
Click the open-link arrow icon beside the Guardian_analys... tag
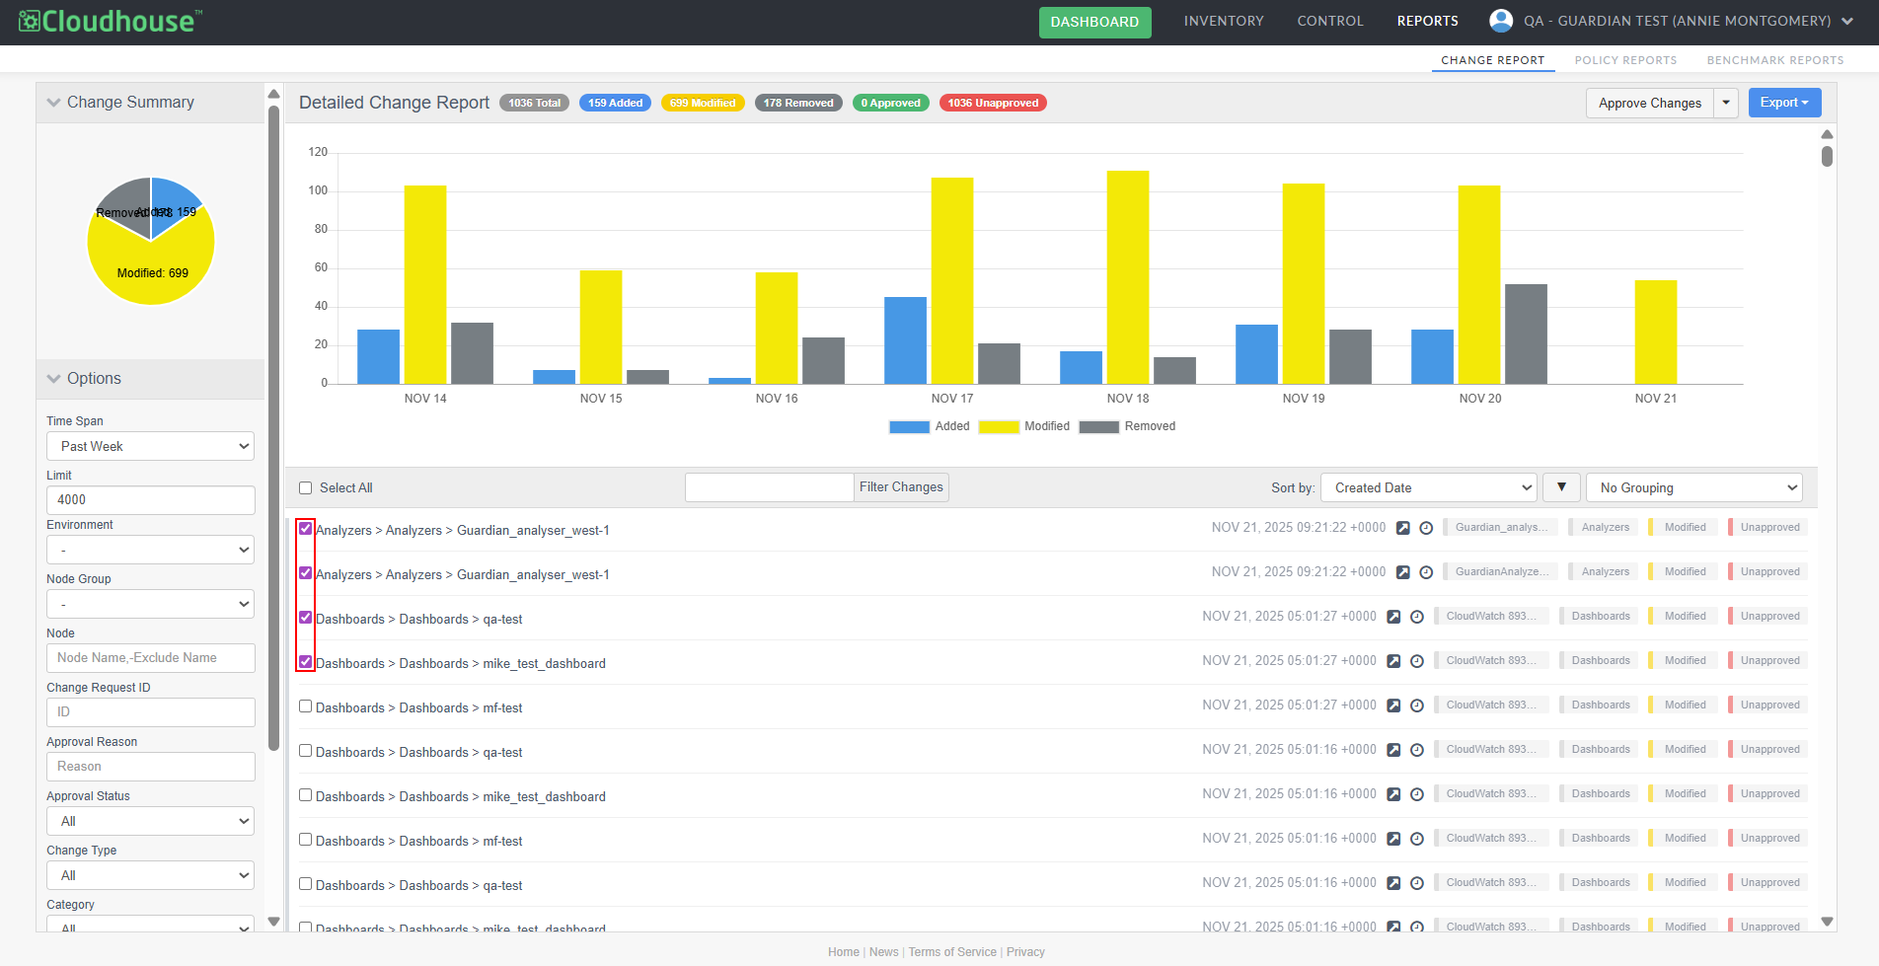point(1402,528)
